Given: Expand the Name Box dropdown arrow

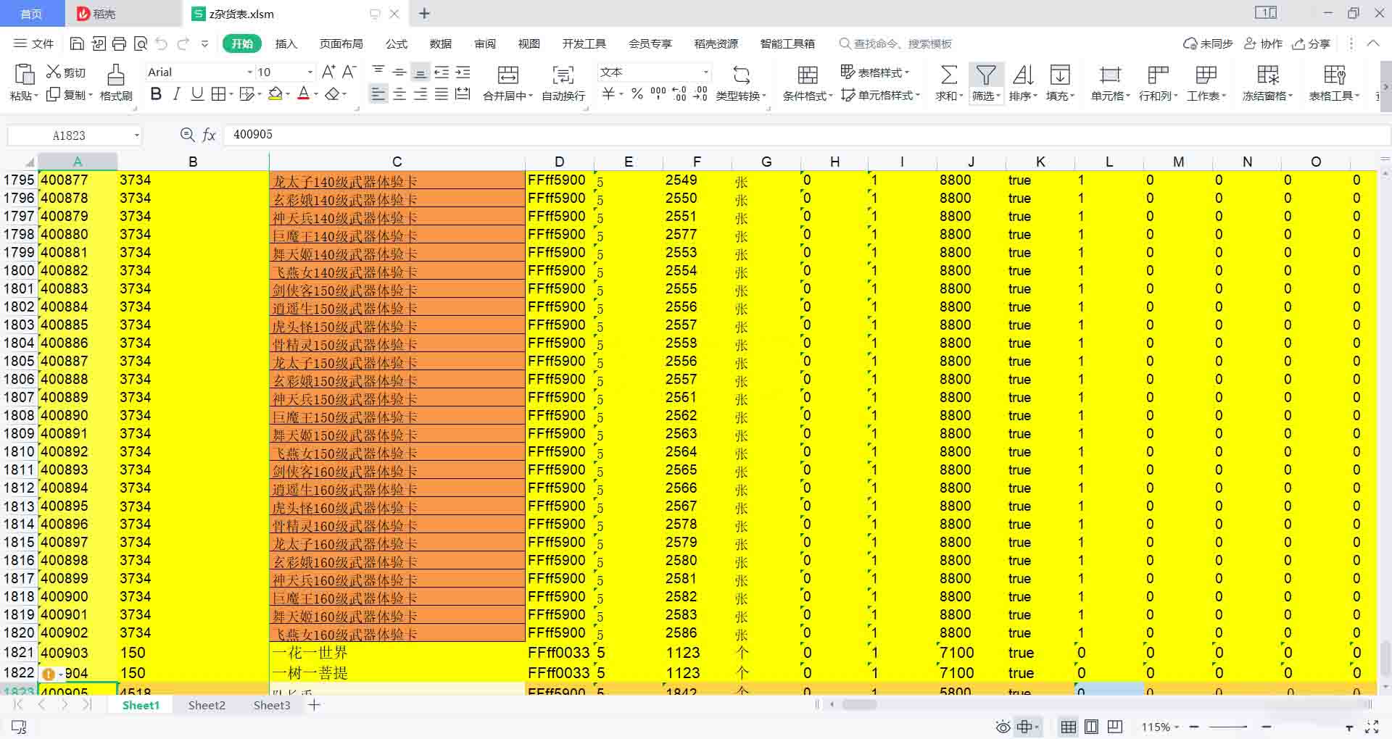Looking at the screenshot, I should tap(136, 135).
